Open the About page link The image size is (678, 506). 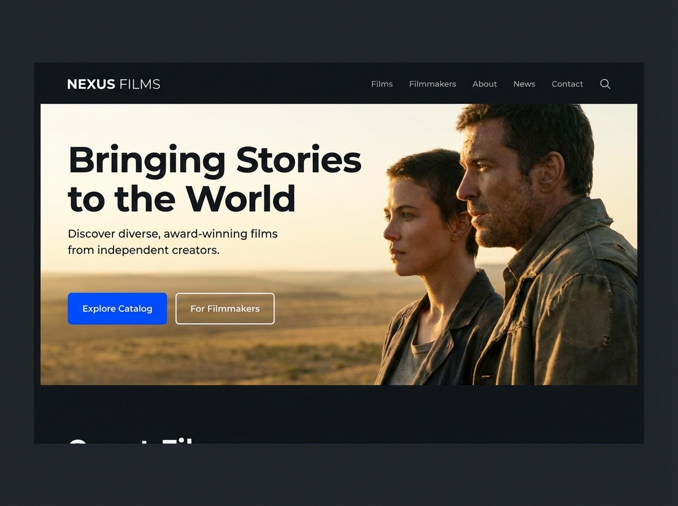pyautogui.click(x=484, y=84)
